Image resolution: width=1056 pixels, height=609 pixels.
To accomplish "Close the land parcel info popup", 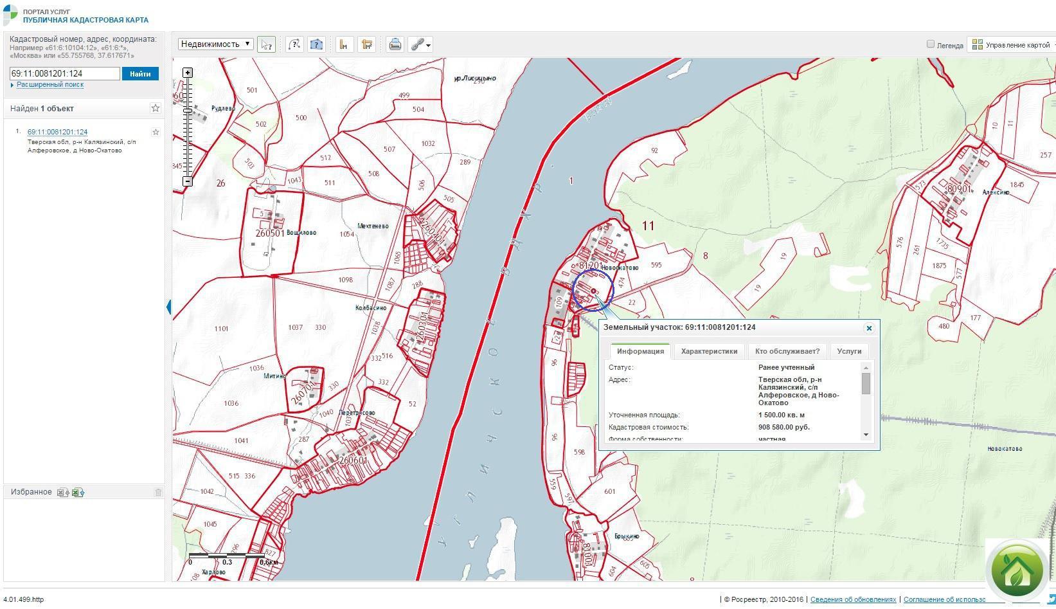I will 869,328.
